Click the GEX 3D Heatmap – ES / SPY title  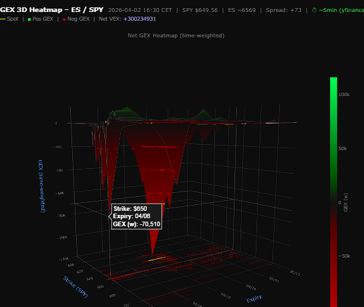(x=51, y=10)
